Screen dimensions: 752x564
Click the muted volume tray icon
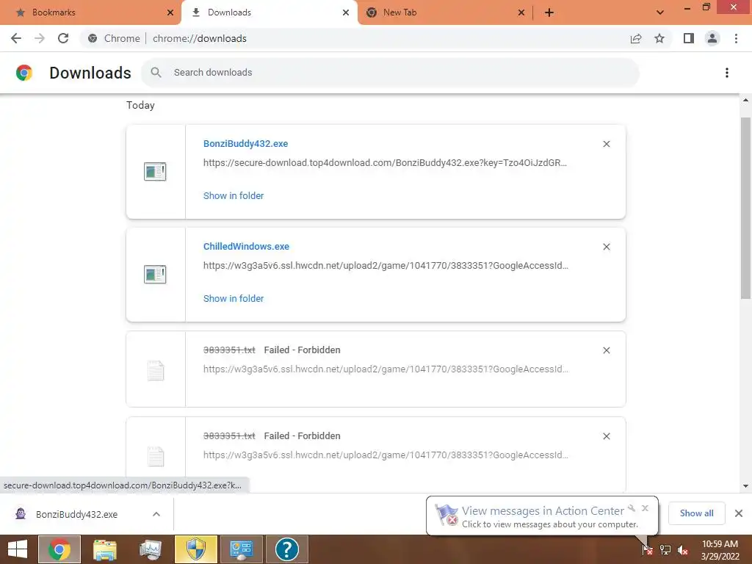(683, 550)
